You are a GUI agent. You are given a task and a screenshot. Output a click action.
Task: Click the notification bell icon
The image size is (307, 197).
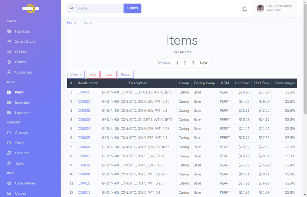pos(244,8)
